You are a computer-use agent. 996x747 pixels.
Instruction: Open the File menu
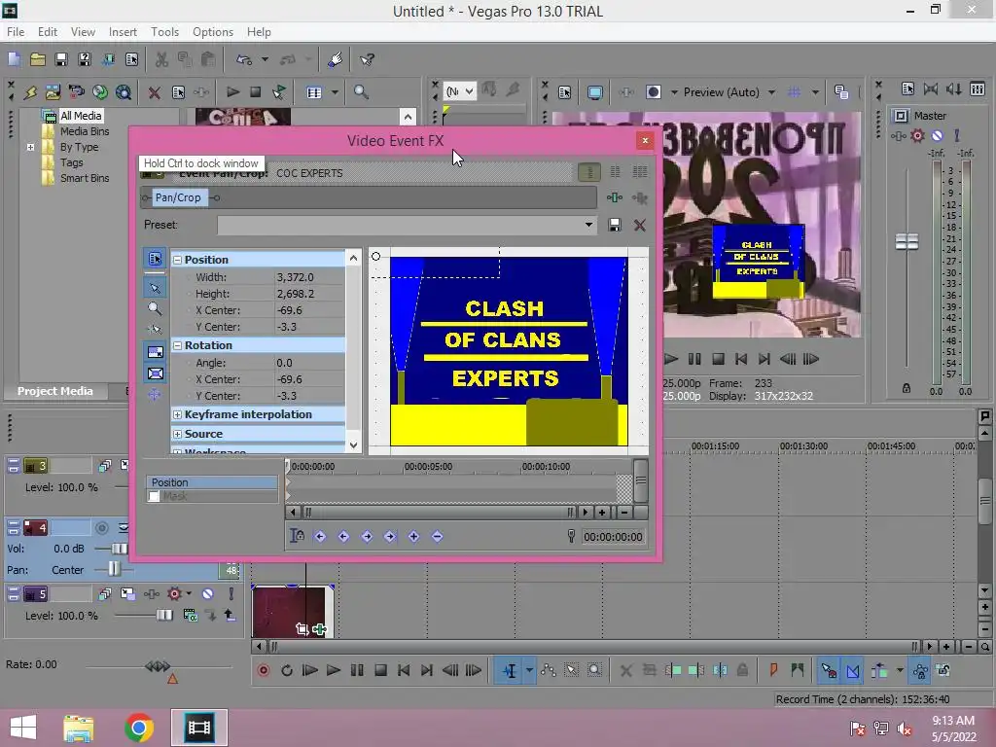[x=16, y=32]
